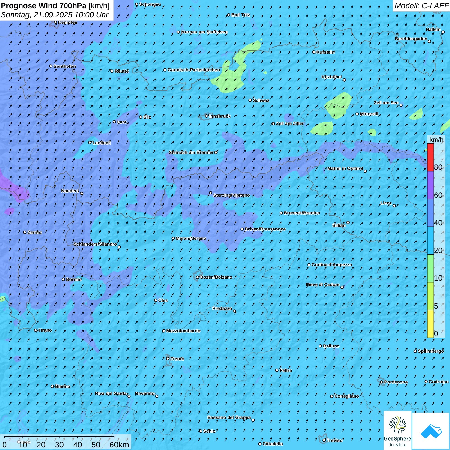This screenshot has width=450, height=450.
Task: Click the Zell am Ziller label
Action: click(x=290, y=123)
